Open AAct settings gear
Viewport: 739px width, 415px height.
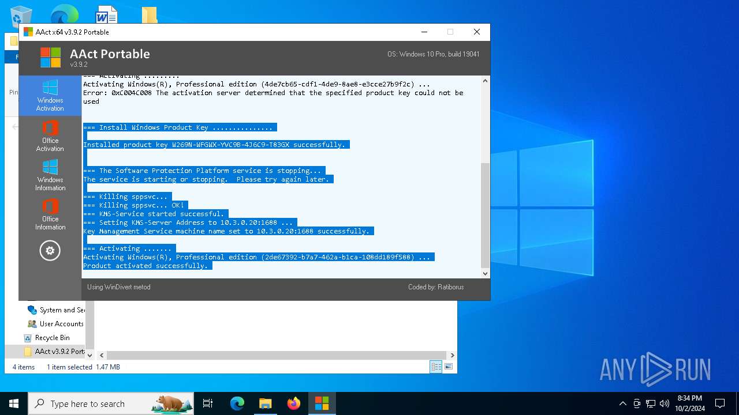50,251
